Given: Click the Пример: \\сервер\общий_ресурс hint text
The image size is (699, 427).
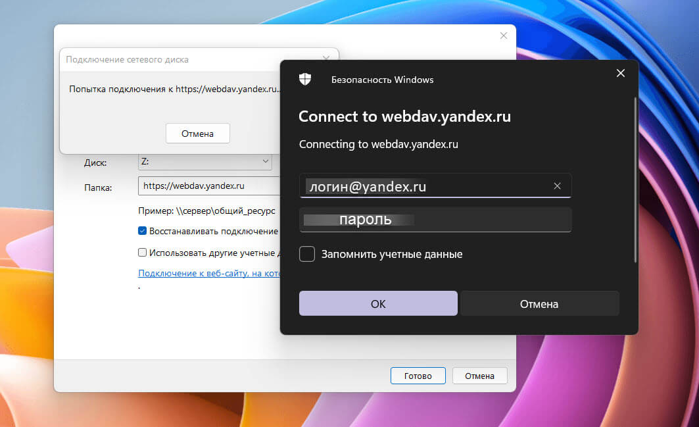Looking at the screenshot, I should [206, 211].
